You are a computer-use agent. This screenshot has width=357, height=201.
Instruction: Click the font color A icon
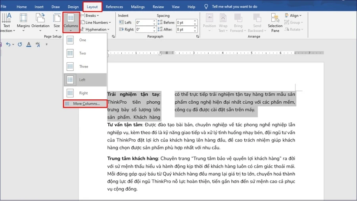click(29, 44)
